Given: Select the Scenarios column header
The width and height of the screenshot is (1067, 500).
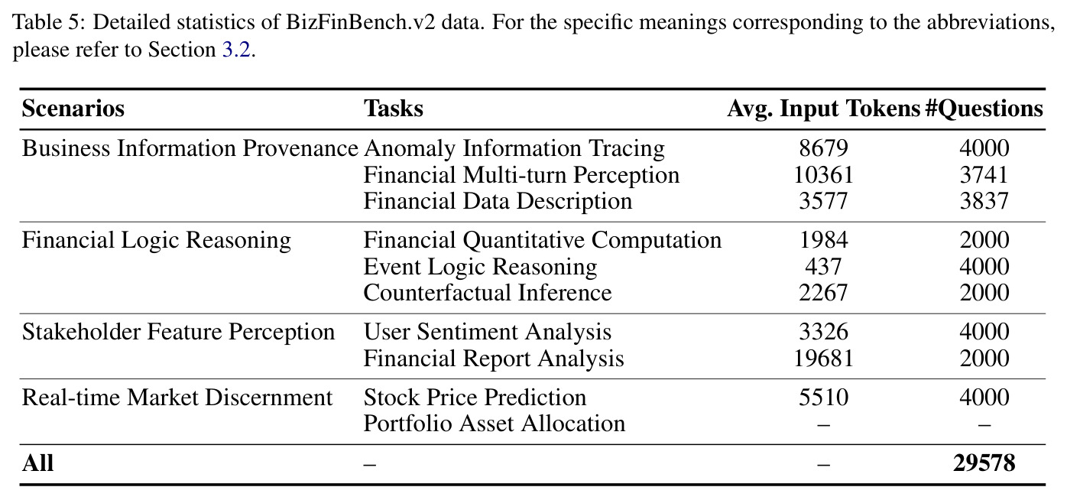Looking at the screenshot, I should (73, 109).
